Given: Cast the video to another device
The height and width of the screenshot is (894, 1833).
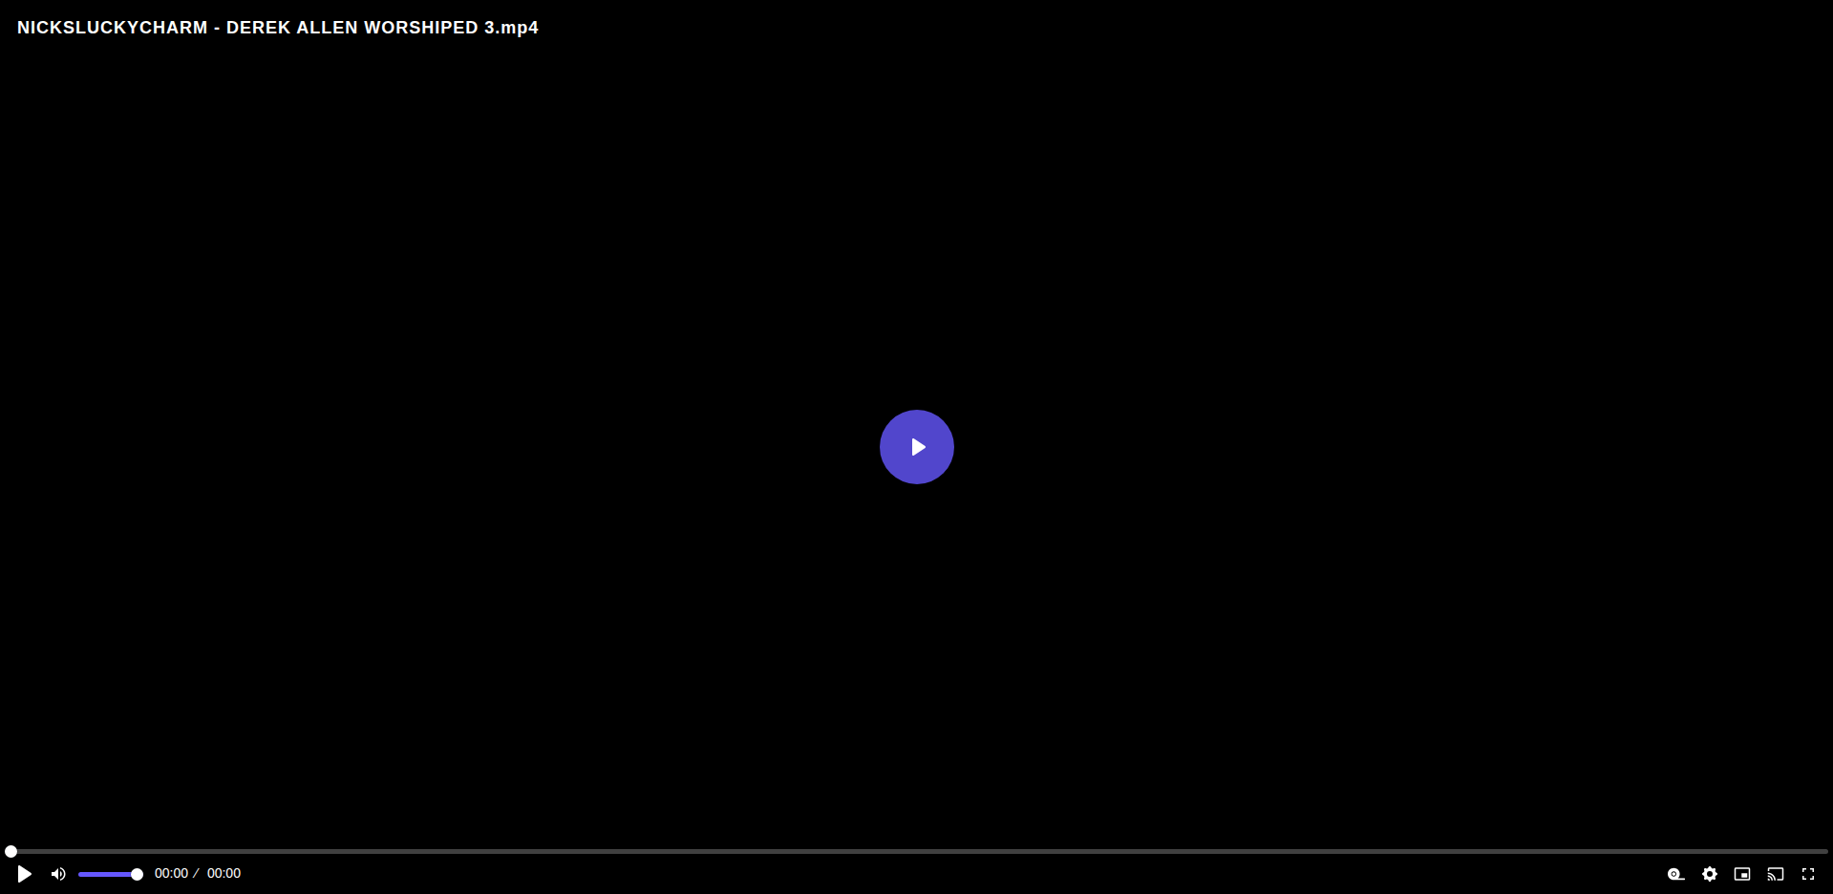Looking at the screenshot, I should [x=1776, y=874].
